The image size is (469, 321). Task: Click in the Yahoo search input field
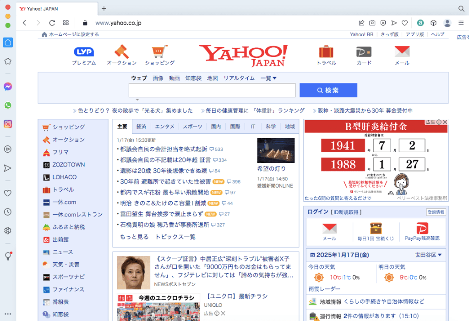point(212,90)
